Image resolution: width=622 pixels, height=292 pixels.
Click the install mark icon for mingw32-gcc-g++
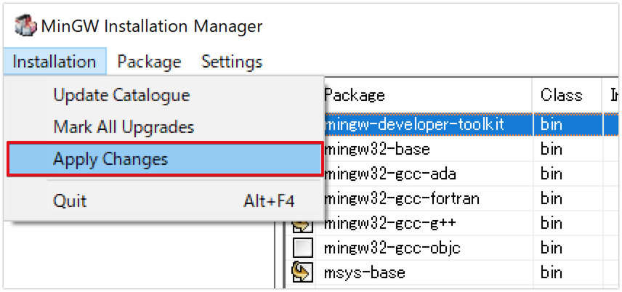[302, 223]
